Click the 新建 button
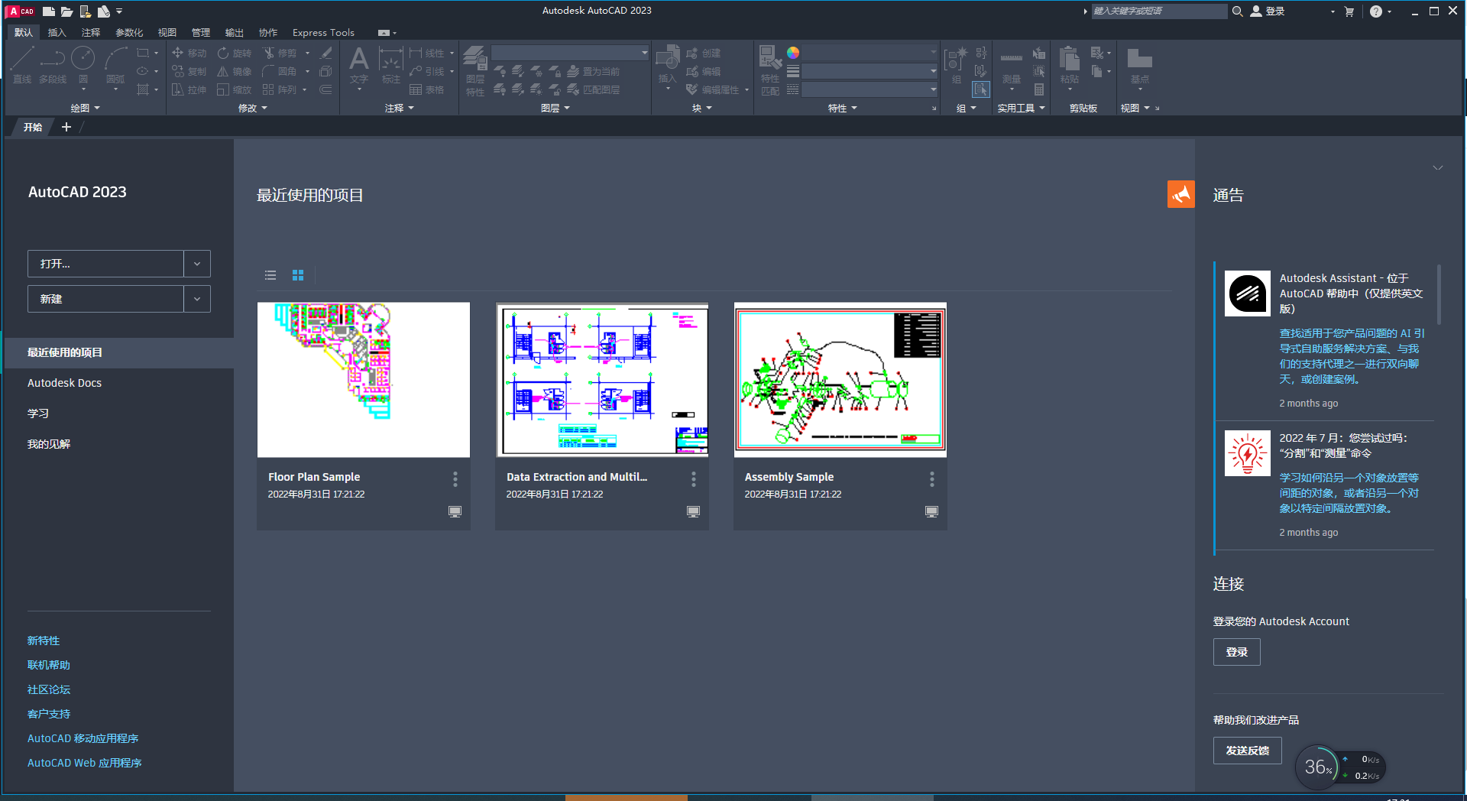The image size is (1467, 801). [105, 299]
